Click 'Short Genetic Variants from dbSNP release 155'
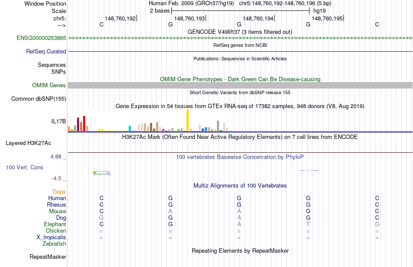 pos(240,92)
